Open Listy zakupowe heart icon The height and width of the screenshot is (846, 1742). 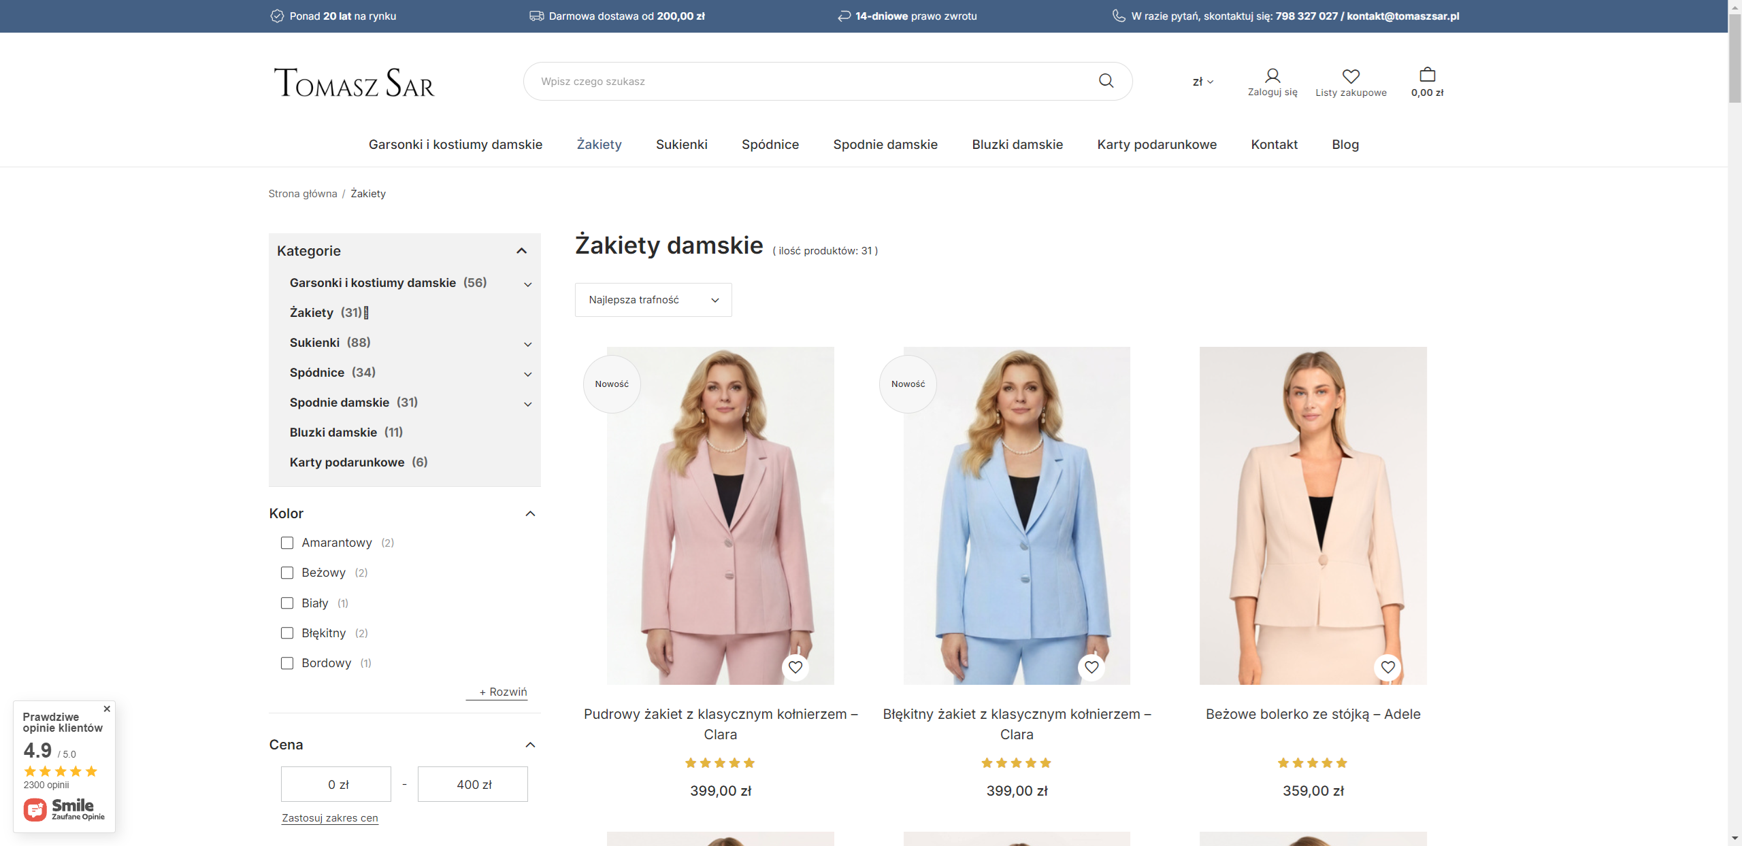(x=1351, y=75)
